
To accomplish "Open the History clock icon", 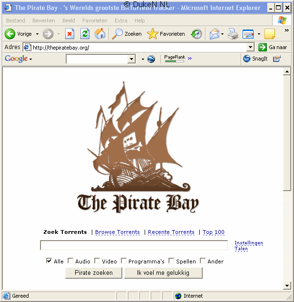I will (196, 34).
